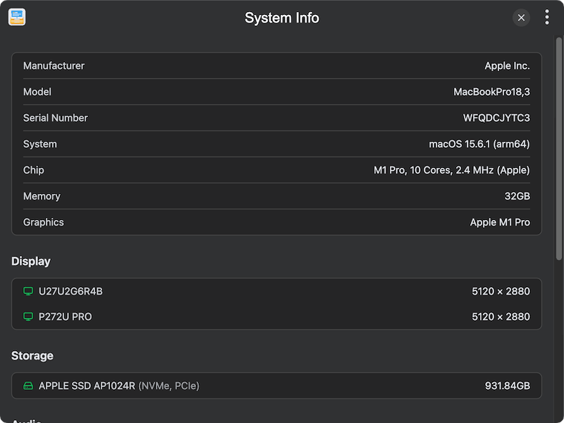Open the three-dot more options menu

click(546, 18)
